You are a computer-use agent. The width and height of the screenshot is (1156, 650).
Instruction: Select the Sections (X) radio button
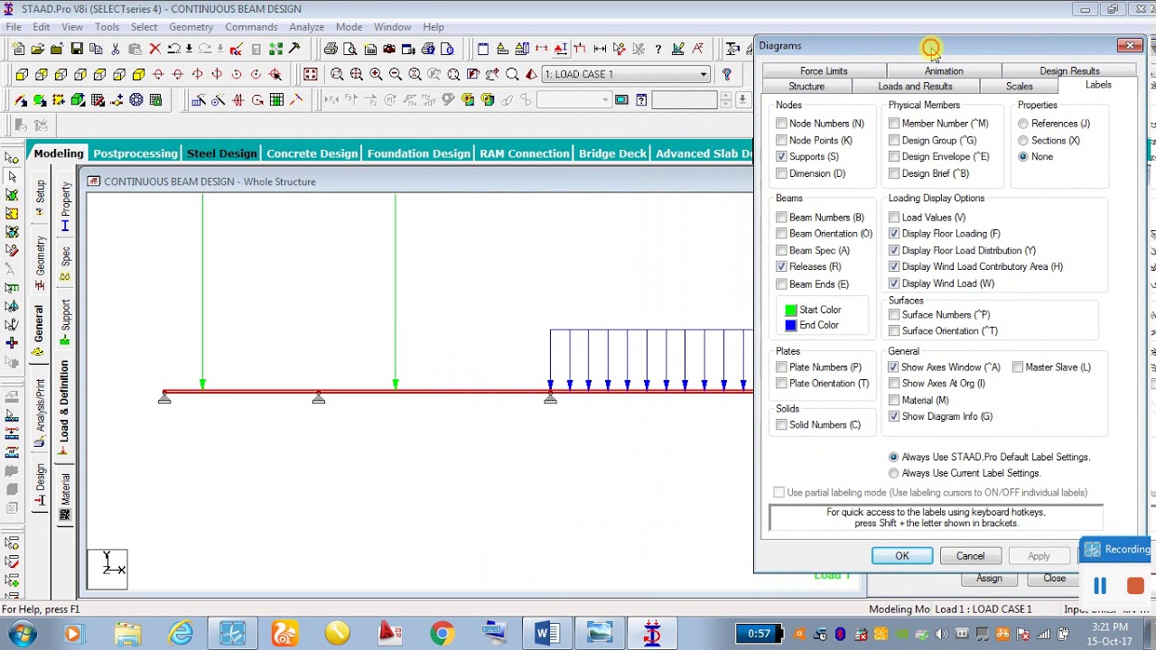point(1023,140)
